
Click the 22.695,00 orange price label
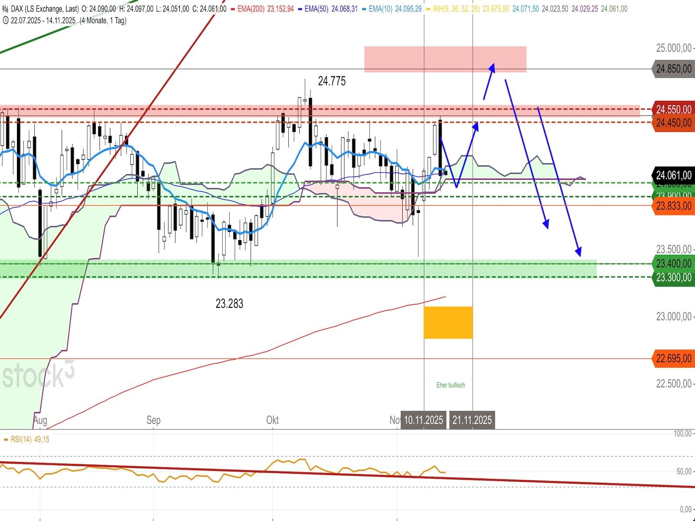[x=673, y=359]
